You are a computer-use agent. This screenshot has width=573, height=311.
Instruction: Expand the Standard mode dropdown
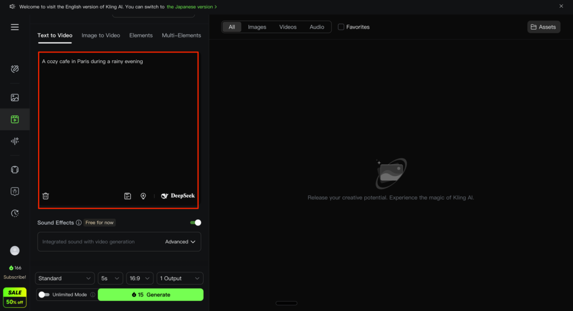(x=65, y=278)
